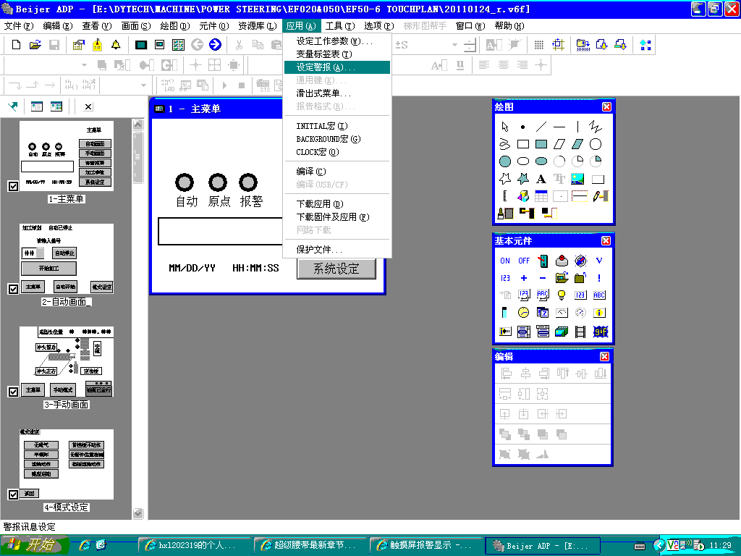
Task: Open the ±S combo box dropdown
Action: coord(454,45)
